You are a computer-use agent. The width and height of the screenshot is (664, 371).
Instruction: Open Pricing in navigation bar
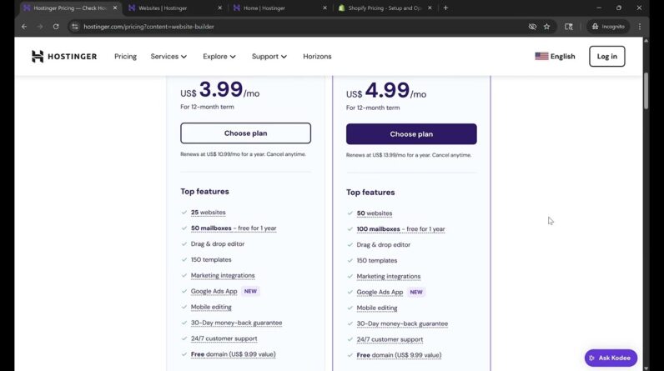pyautogui.click(x=125, y=56)
